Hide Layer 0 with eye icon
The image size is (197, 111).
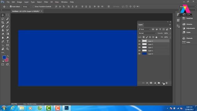click(x=139, y=54)
